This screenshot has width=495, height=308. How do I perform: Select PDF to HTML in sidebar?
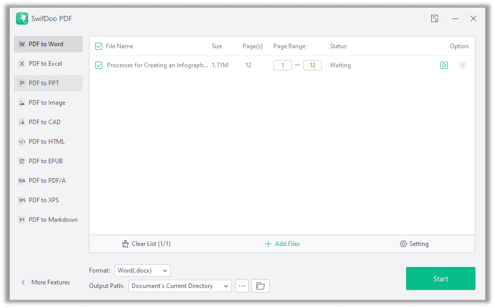click(48, 142)
